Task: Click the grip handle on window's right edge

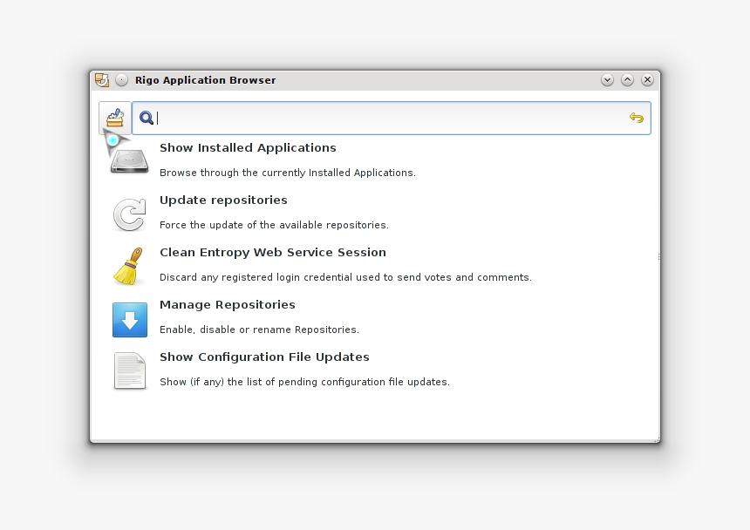Action: point(658,256)
